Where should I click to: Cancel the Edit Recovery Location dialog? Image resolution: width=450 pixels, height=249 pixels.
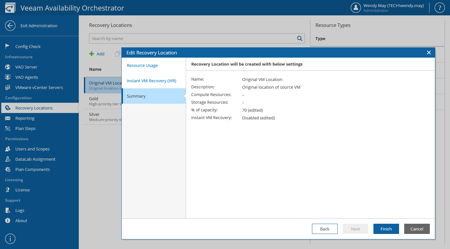point(417,229)
